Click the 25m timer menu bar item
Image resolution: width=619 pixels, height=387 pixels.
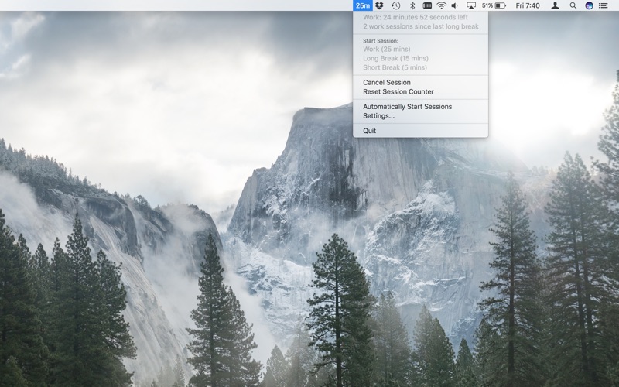(362, 5)
